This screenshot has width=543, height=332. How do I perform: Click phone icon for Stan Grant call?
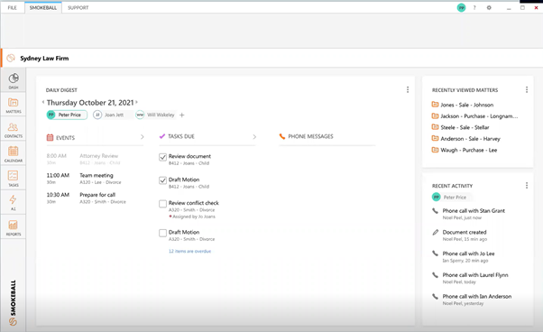tap(436, 210)
